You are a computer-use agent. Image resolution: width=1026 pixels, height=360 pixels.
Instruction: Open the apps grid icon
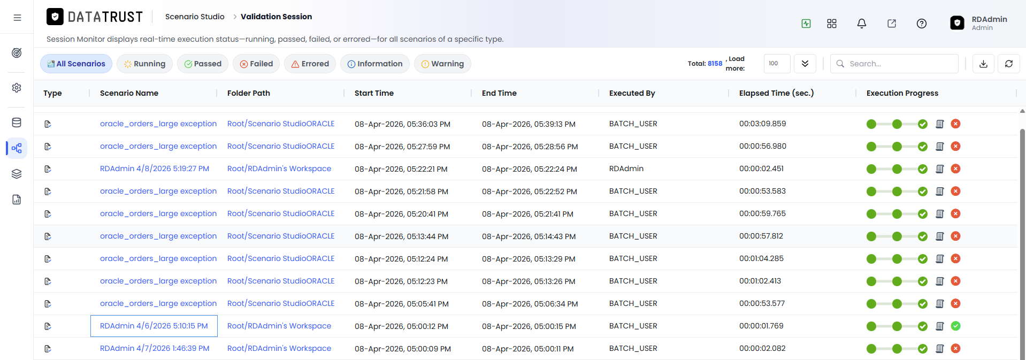point(831,24)
